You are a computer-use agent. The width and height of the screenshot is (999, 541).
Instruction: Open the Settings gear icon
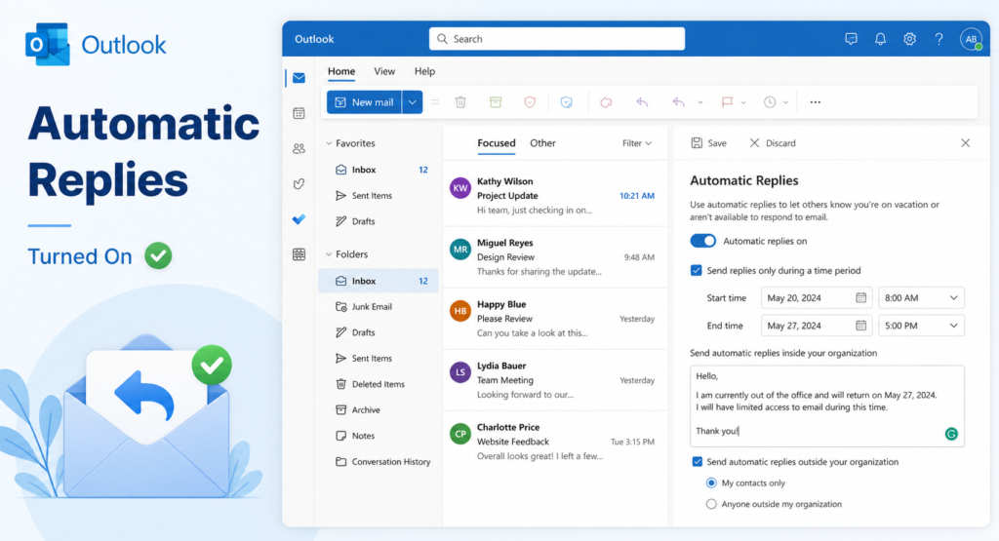coord(910,39)
